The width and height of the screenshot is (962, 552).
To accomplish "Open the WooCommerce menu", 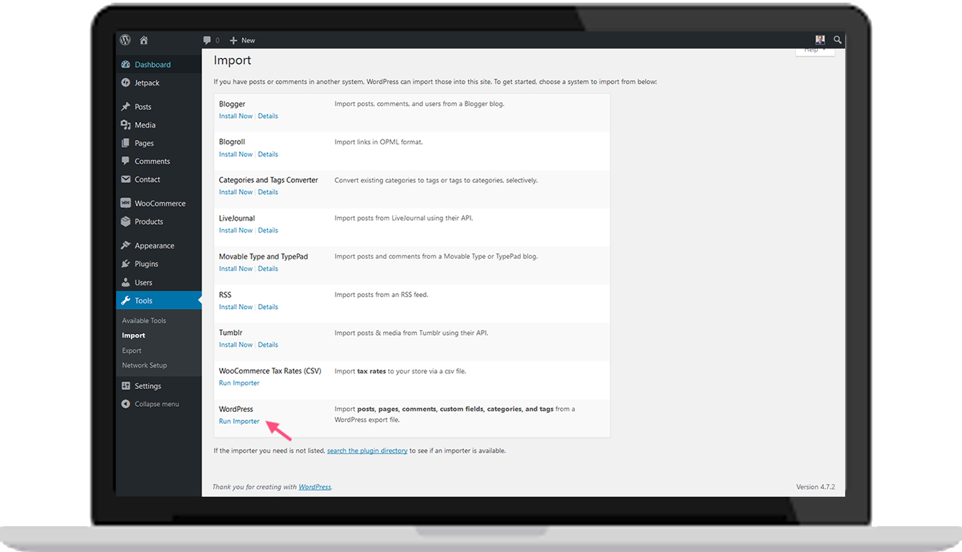I will 159,203.
